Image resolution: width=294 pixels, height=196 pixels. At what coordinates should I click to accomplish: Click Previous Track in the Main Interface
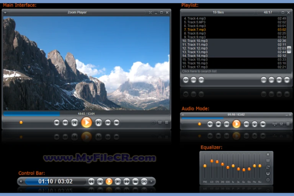click(x=75, y=122)
